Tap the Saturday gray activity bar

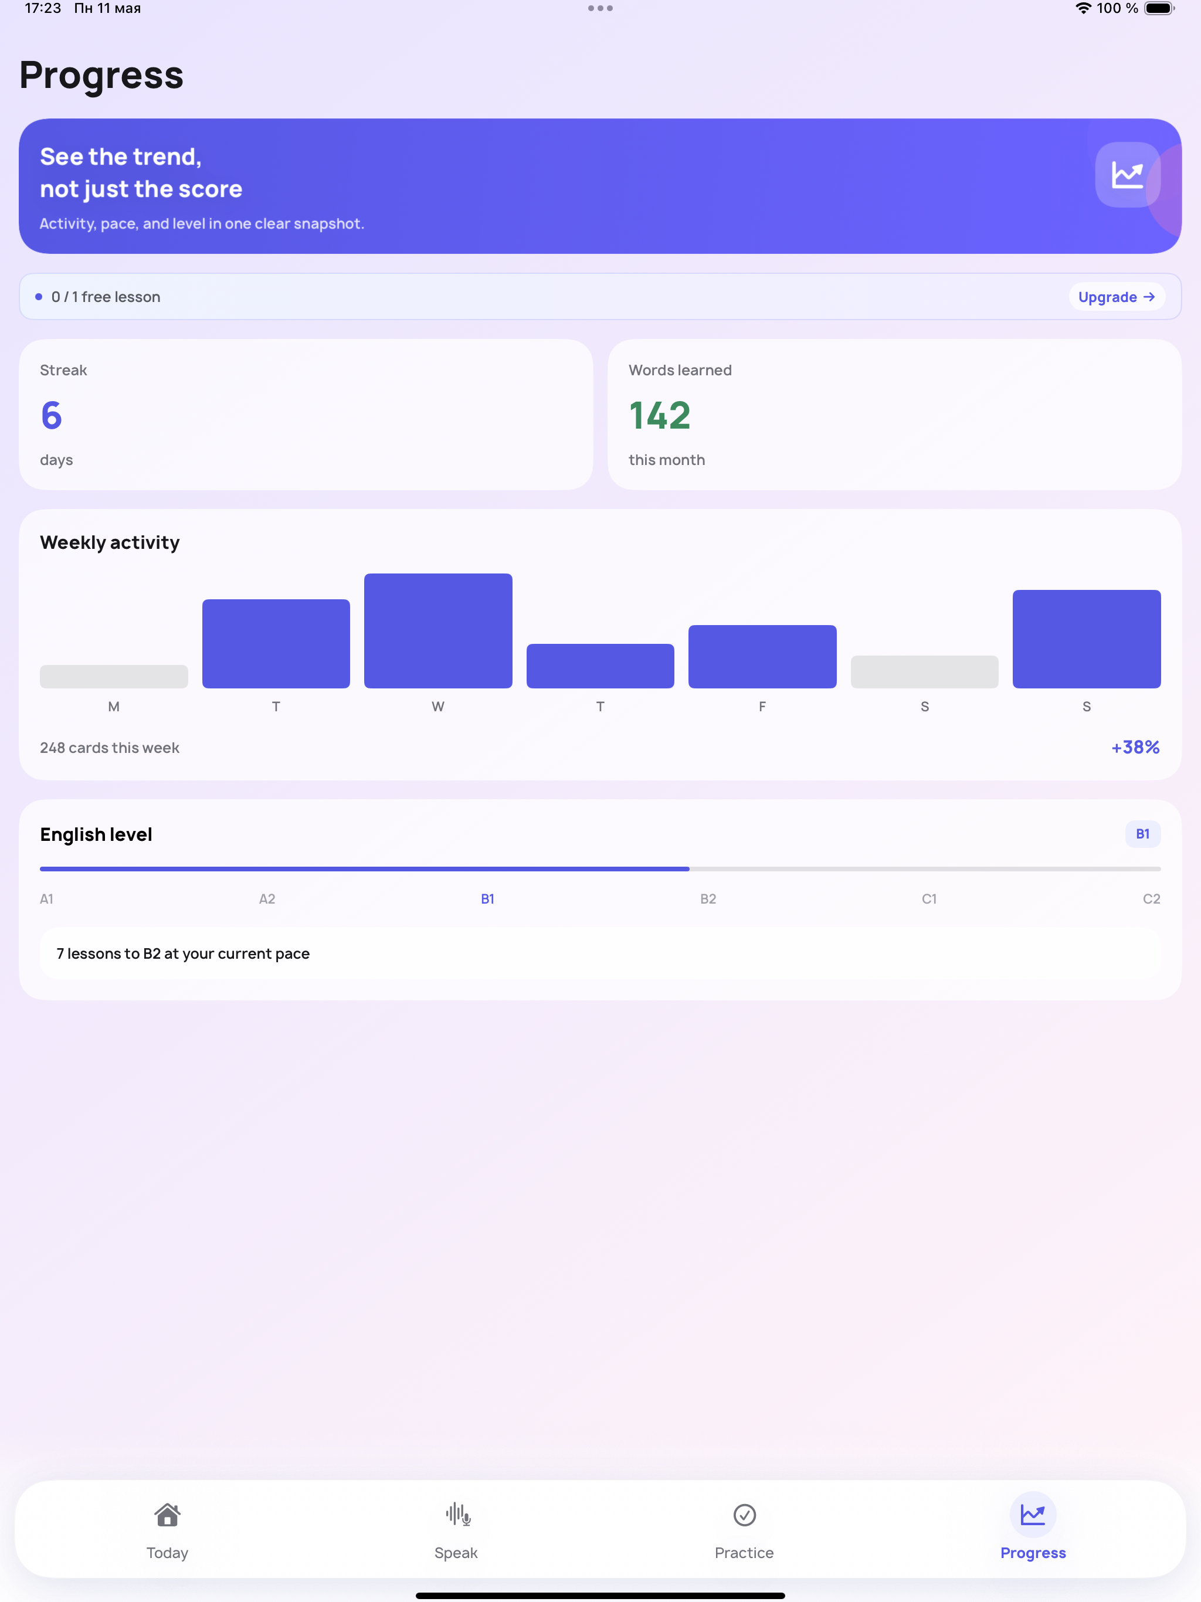coord(924,672)
